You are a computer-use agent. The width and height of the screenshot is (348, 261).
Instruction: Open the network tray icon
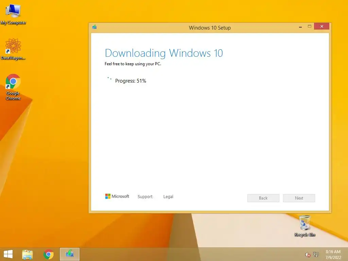(x=316, y=254)
